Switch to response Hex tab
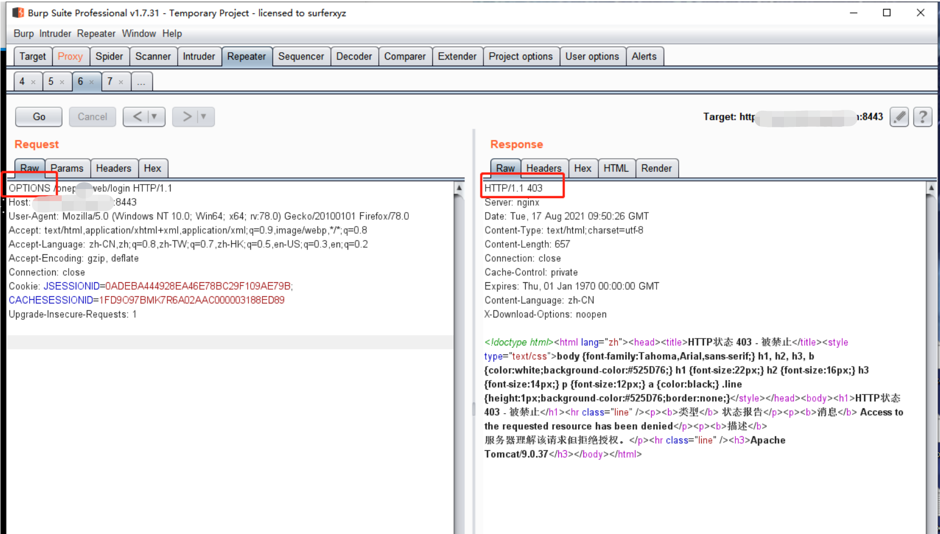The height and width of the screenshot is (534, 940). pyautogui.click(x=582, y=168)
